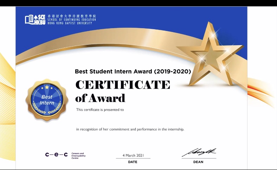Viewport: 277px width, 170px height.
Task: Click 'Careers and Employability Centre' text
Action: tap(78, 156)
